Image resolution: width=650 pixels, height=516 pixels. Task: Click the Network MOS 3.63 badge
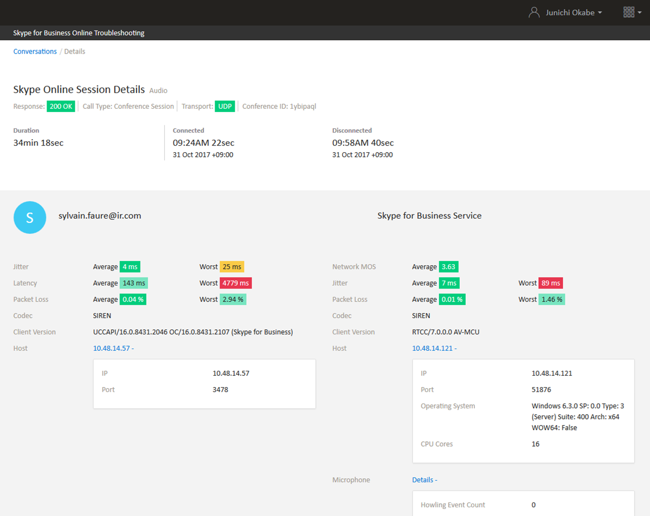click(x=448, y=267)
